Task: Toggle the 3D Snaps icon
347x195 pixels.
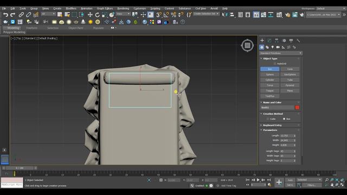Action: pos(159,15)
